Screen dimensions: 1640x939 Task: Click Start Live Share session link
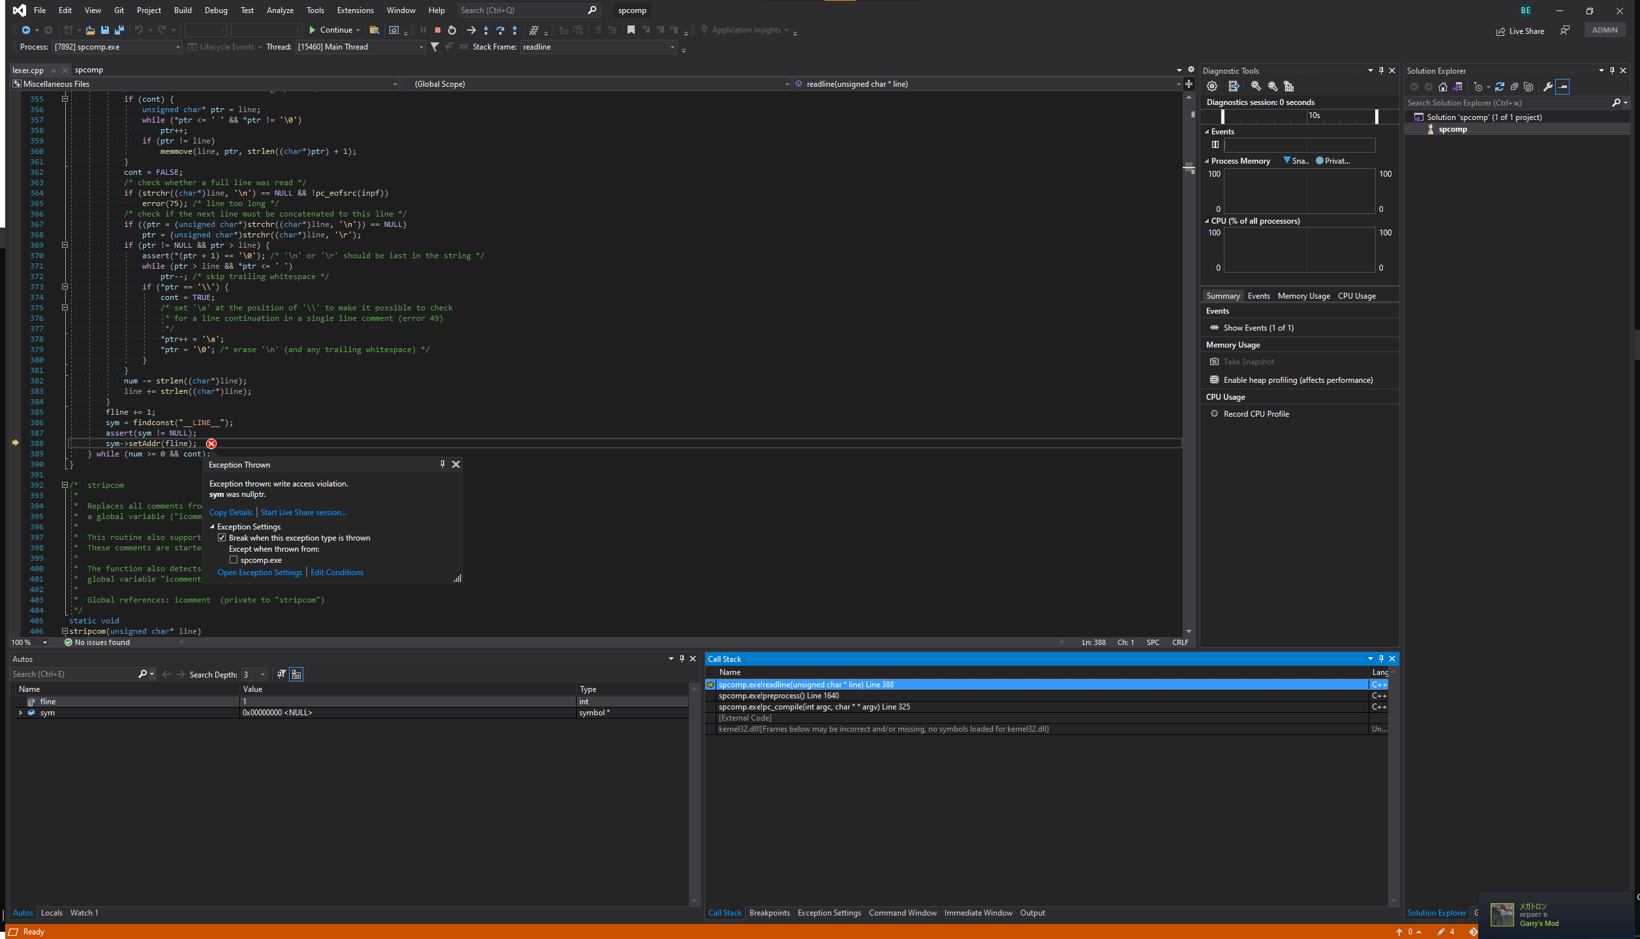point(303,513)
